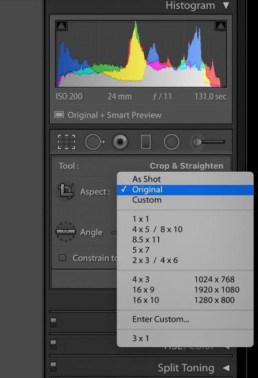This screenshot has height=378, width=258.
Task: Choose Custom aspect ratio
Action: click(185, 200)
